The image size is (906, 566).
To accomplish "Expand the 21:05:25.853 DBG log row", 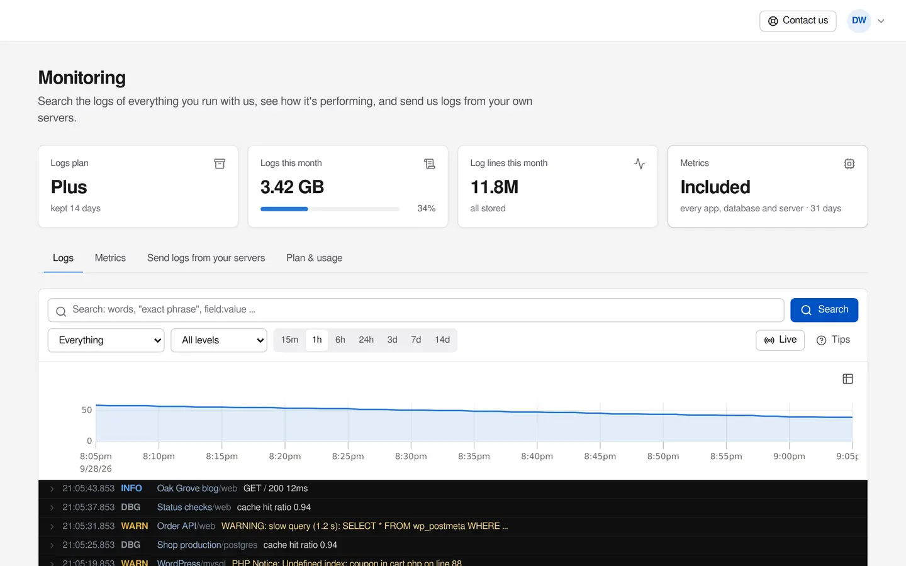I will (52, 545).
